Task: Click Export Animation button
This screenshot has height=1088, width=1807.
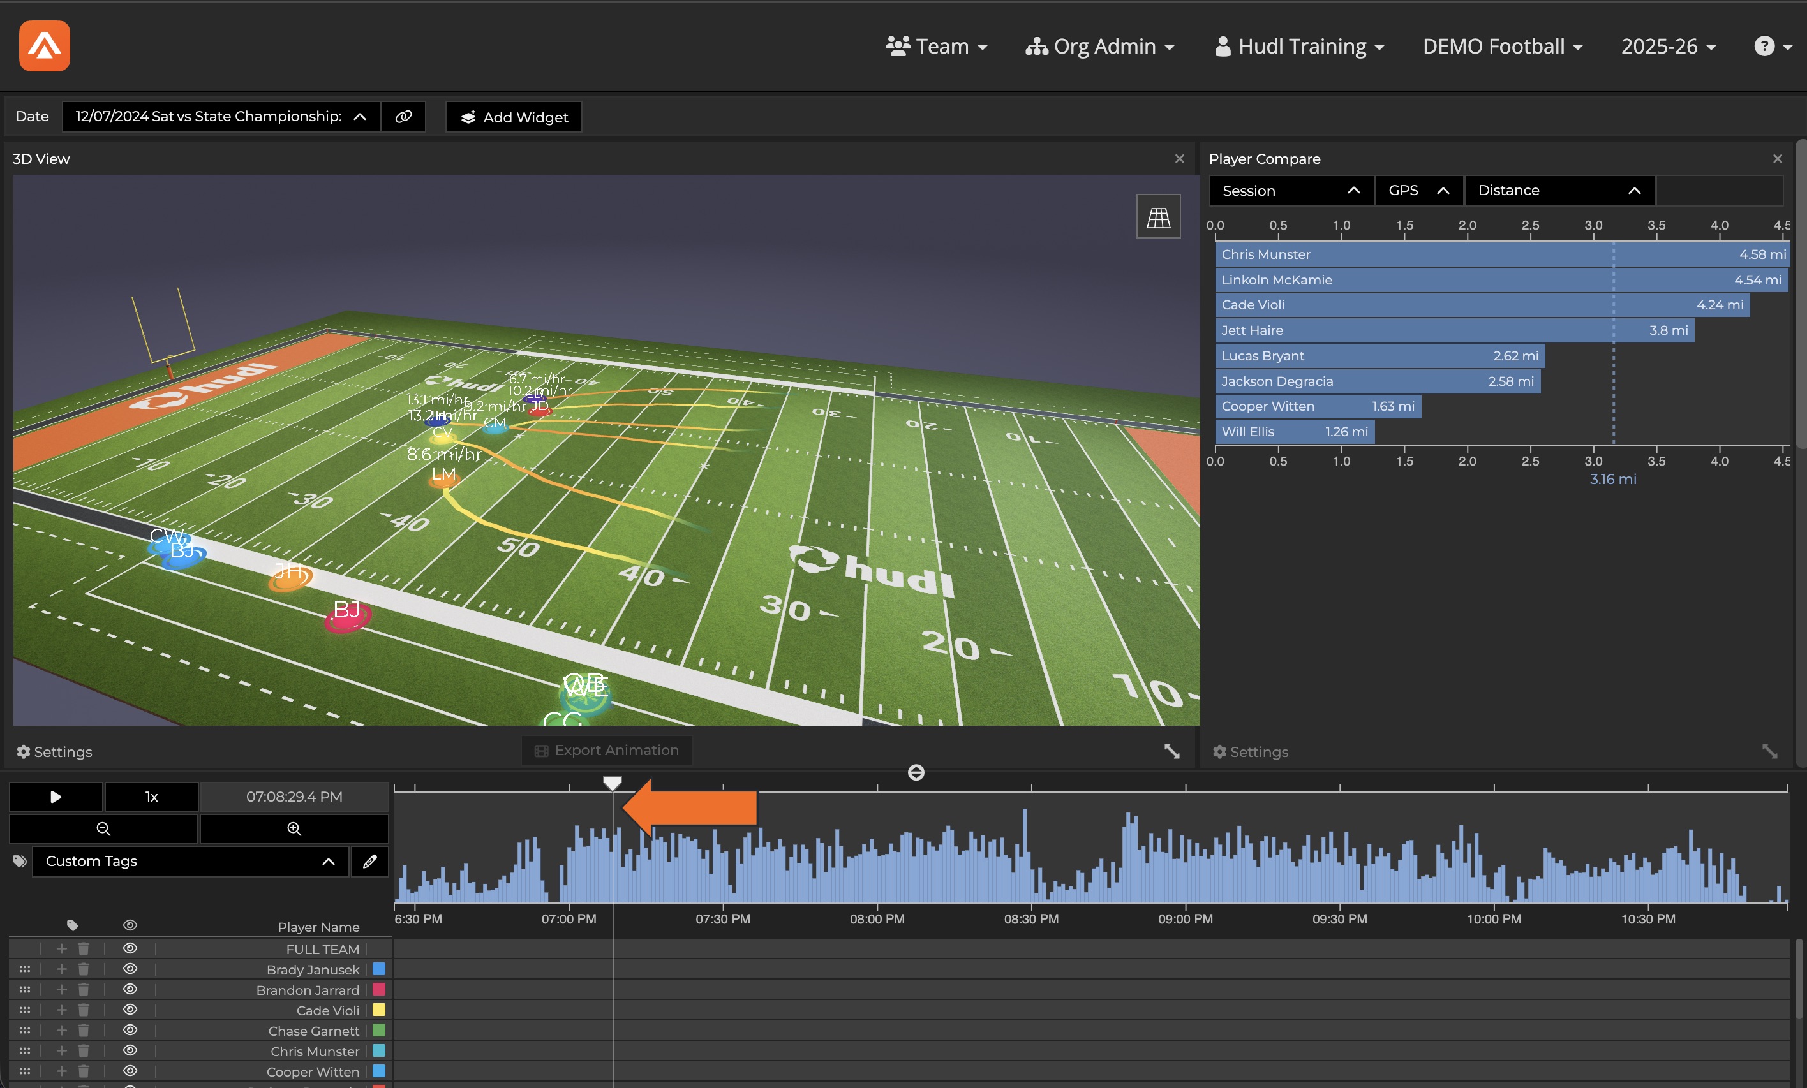Action: [607, 750]
